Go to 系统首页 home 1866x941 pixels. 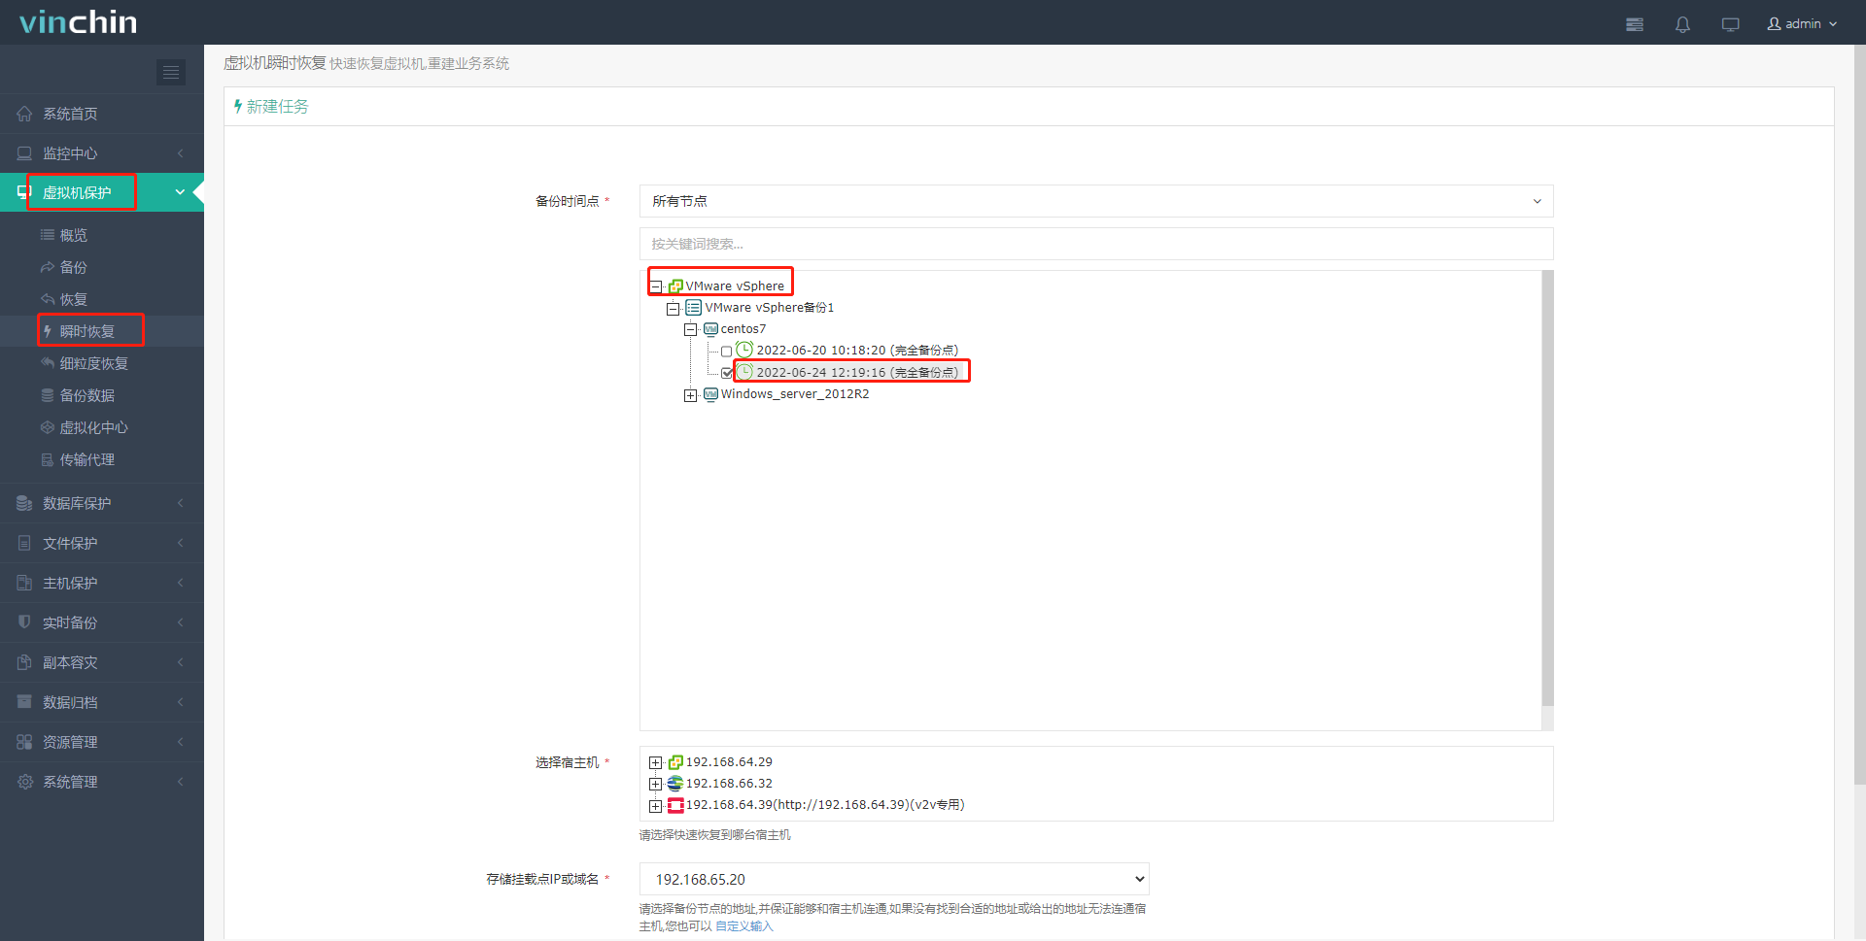(102, 114)
